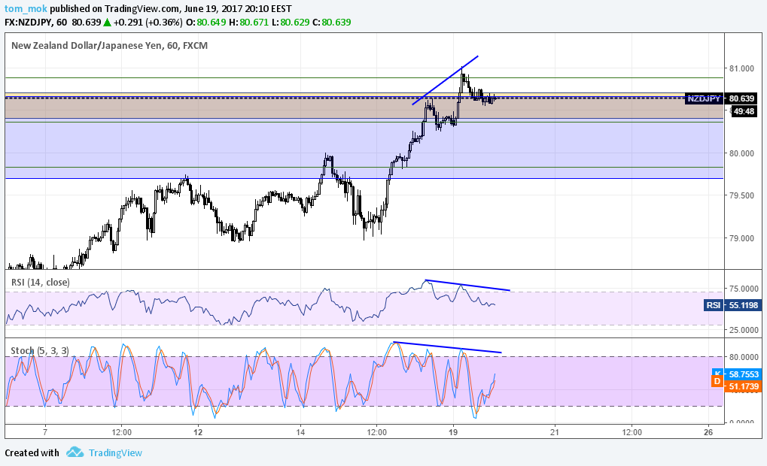Click the Stoch D value 51.1739

tap(744, 386)
